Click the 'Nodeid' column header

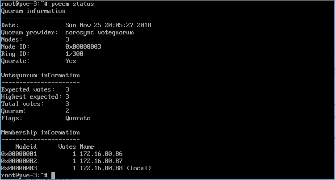[x=26, y=147]
